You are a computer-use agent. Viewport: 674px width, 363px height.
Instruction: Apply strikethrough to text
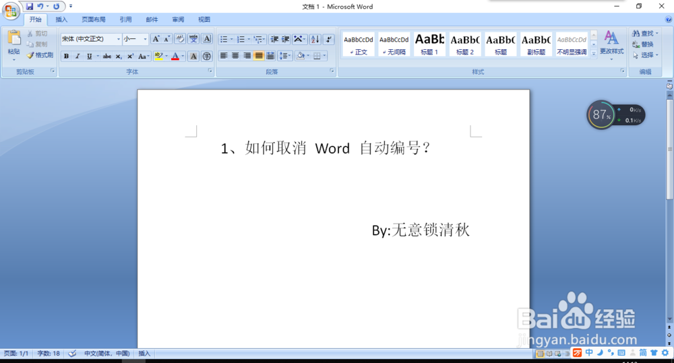[107, 57]
